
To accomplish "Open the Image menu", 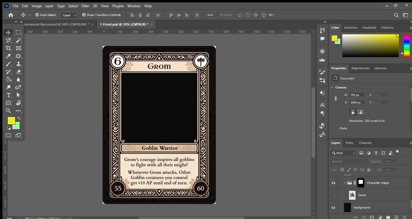I will point(36,6).
